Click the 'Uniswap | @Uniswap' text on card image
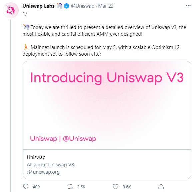The width and height of the screenshot is (196, 192). click(x=63, y=139)
